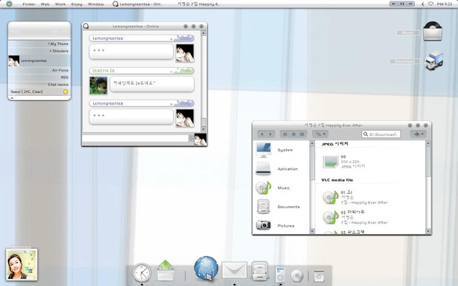The image size is (458, 286).
Task: Select contact Lemongreentea in the contact list
Action: (39, 61)
